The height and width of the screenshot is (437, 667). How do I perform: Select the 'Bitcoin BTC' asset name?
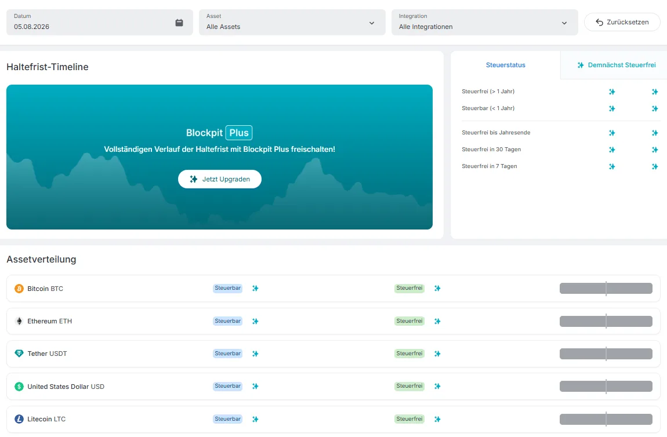coord(45,289)
